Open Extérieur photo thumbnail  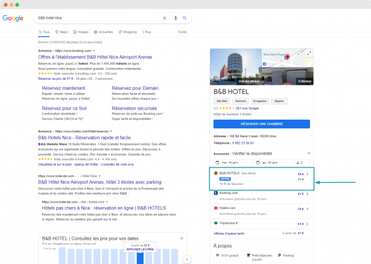coord(288,76)
